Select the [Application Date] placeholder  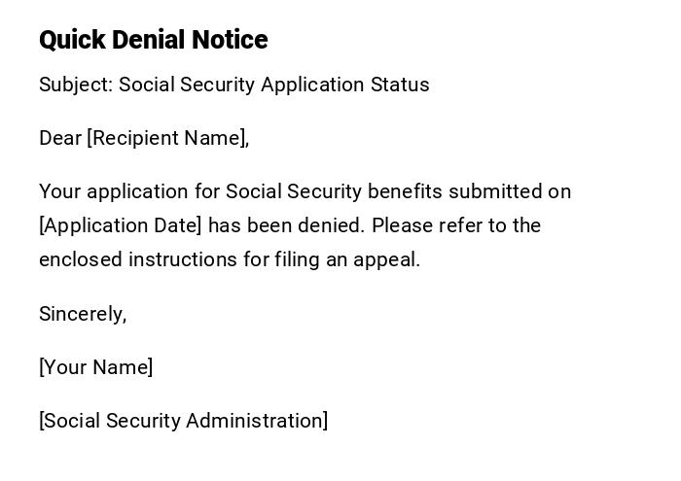(x=121, y=225)
